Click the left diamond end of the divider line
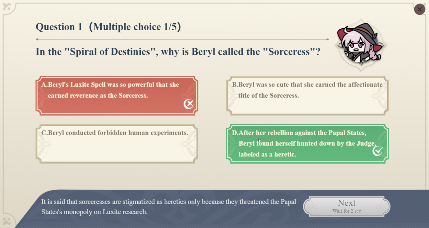Viewport: 429px width, 228px height. click(x=37, y=39)
